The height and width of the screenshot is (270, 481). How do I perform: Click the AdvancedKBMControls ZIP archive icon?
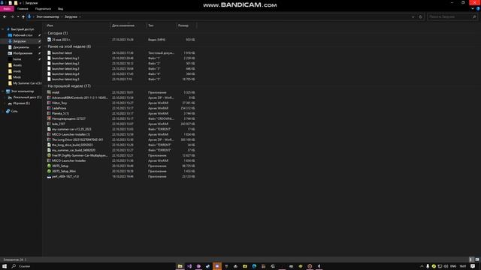pyautogui.click(x=49, y=97)
